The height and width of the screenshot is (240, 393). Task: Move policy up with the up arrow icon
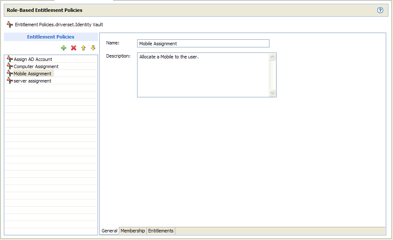pyautogui.click(x=83, y=48)
